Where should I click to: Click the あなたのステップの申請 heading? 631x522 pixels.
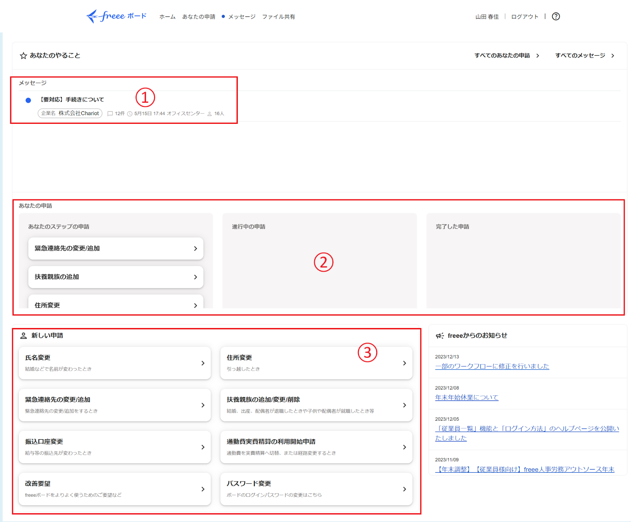(x=58, y=227)
